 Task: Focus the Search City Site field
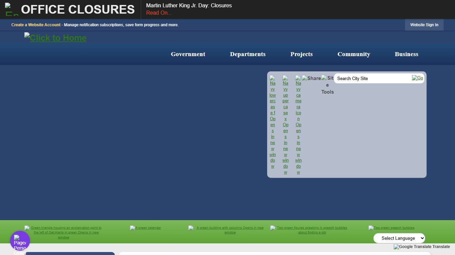coord(372,78)
